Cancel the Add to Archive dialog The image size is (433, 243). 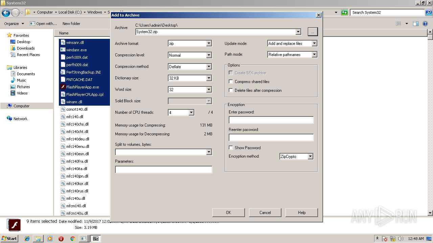tap(265, 212)
